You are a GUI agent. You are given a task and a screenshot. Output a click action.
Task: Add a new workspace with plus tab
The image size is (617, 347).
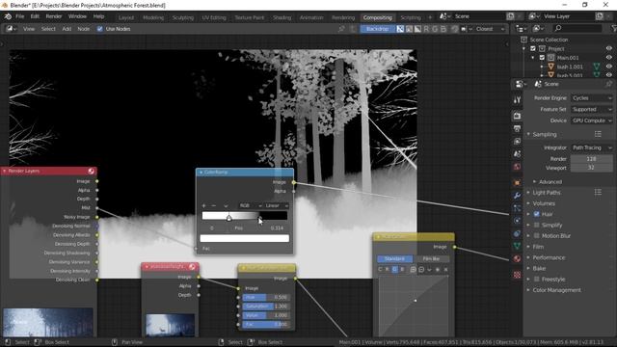pos(430,17)
